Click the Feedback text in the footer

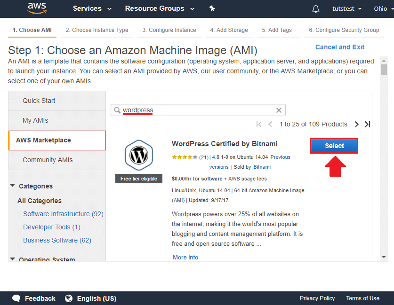click(x=40, y=298)
